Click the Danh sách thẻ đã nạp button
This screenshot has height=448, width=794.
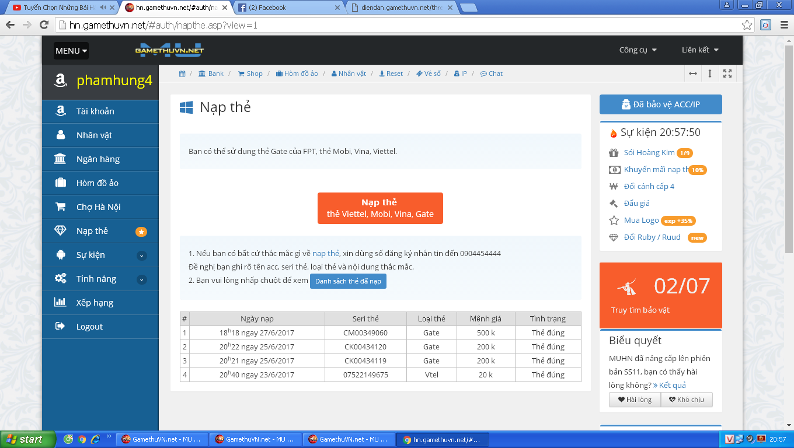click(348, 281)
